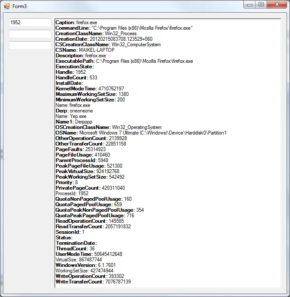Click the empty ExecutionState label

(75, 67)
